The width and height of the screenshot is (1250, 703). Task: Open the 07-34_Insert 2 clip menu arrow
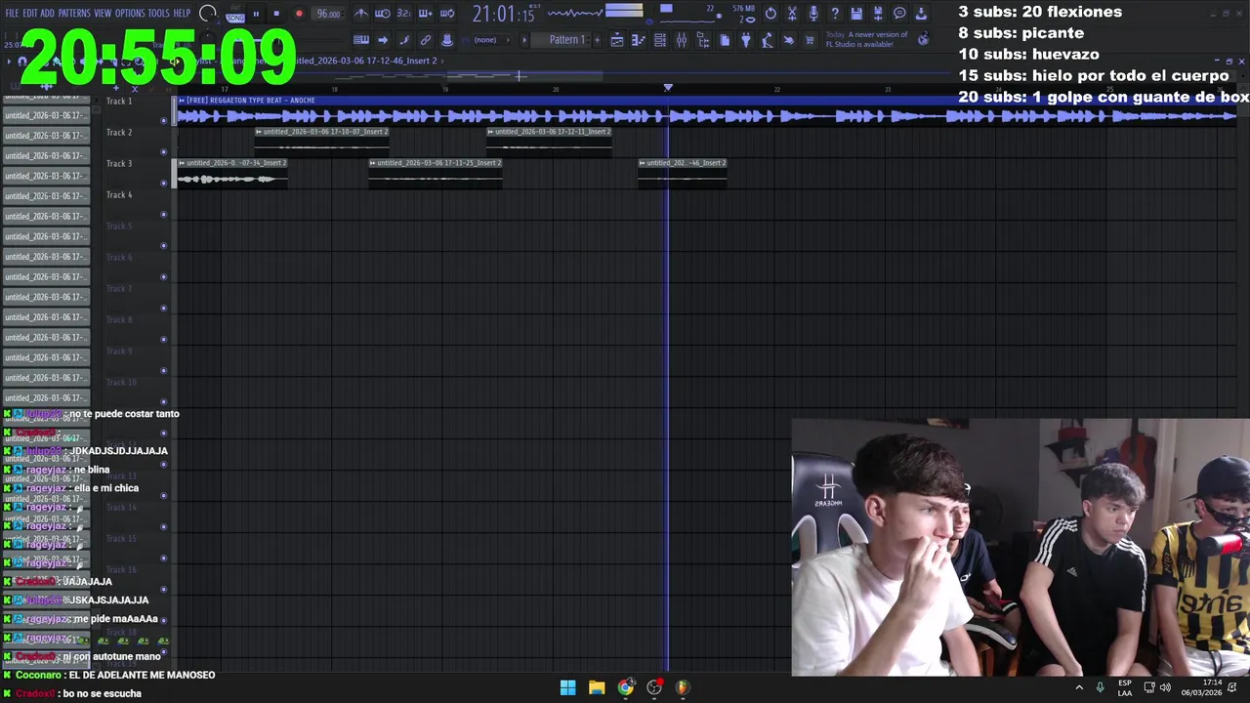(x=182, y=163)
